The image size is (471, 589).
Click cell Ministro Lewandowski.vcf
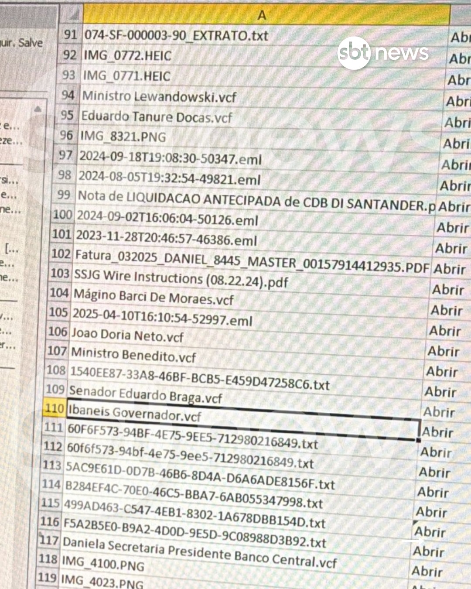(x=159, y=96)
